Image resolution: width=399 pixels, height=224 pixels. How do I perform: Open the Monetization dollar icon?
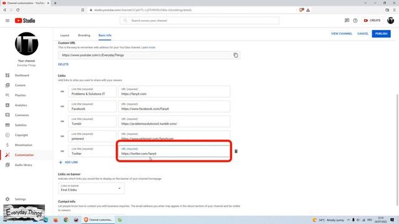7,145
